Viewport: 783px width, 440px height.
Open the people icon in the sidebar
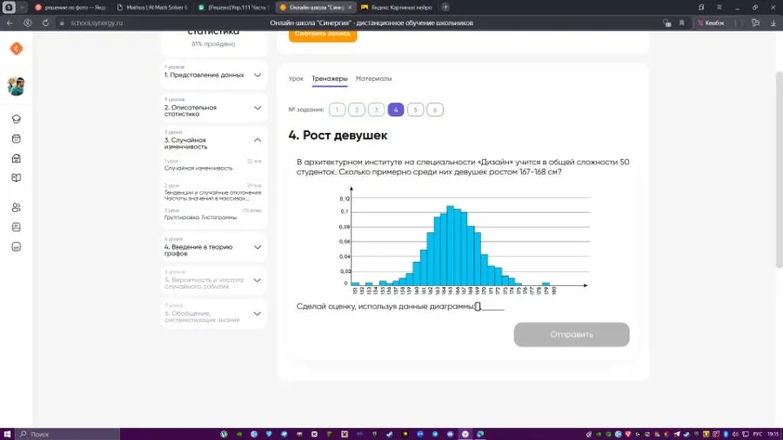pos(17,208)
